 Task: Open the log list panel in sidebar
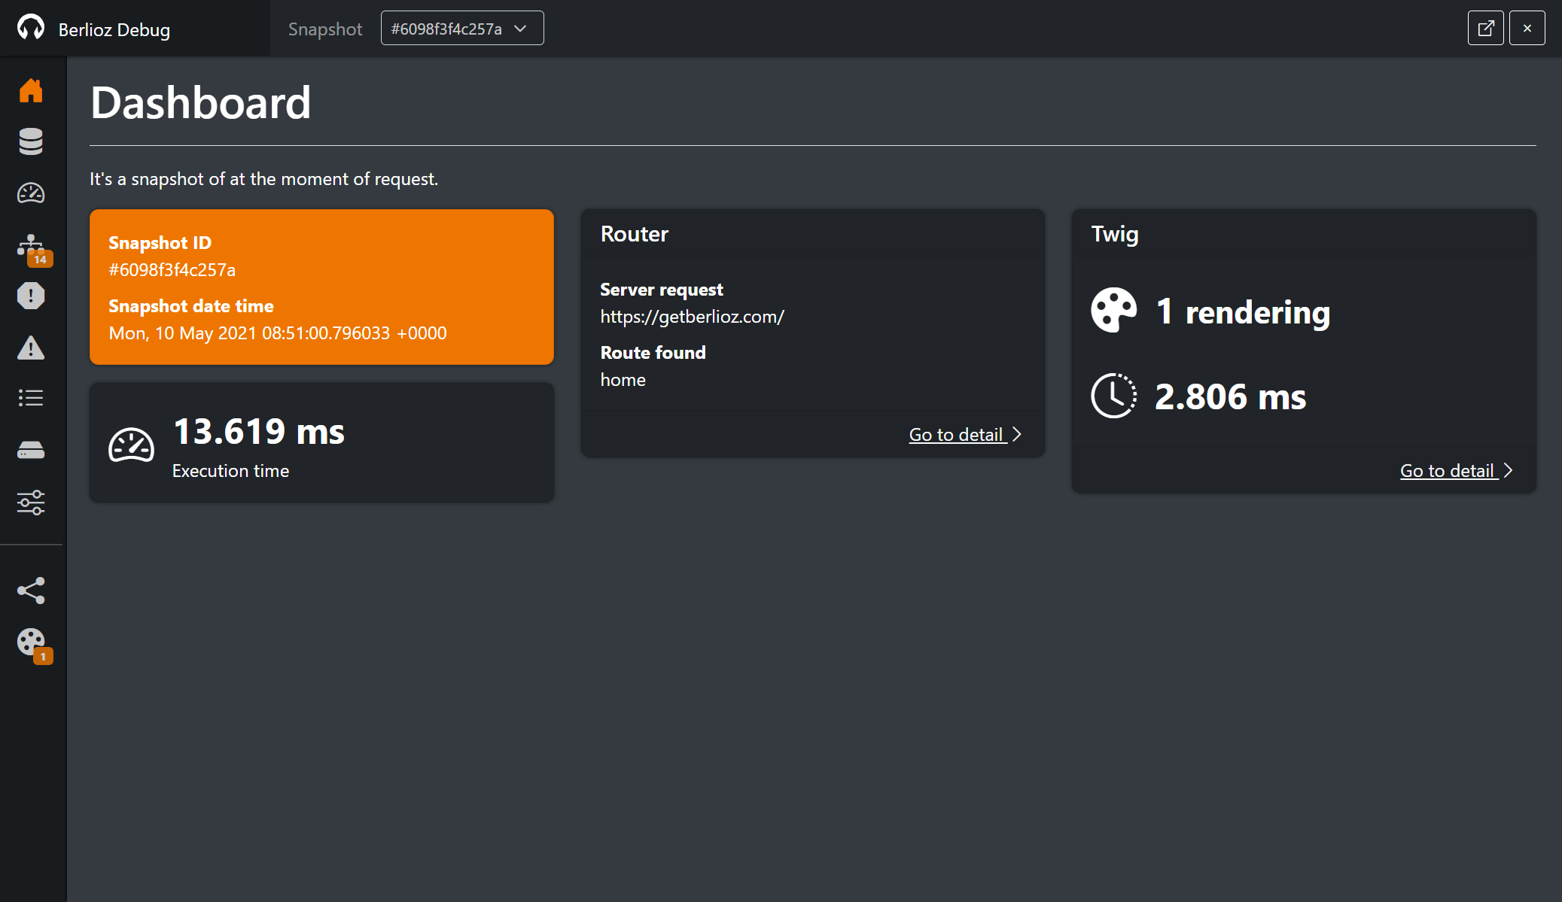(x=31, y=398)
